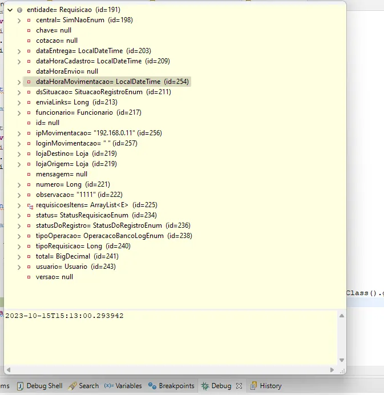
Task: Click the Search flashlight tab icon
Action: coord(72,386)
